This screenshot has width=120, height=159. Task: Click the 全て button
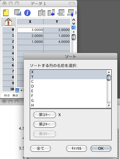point(40,149)
